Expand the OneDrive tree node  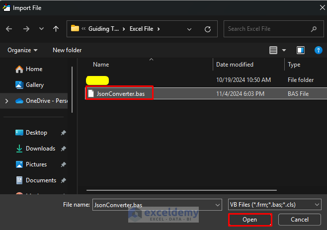[x=6, y=101]
